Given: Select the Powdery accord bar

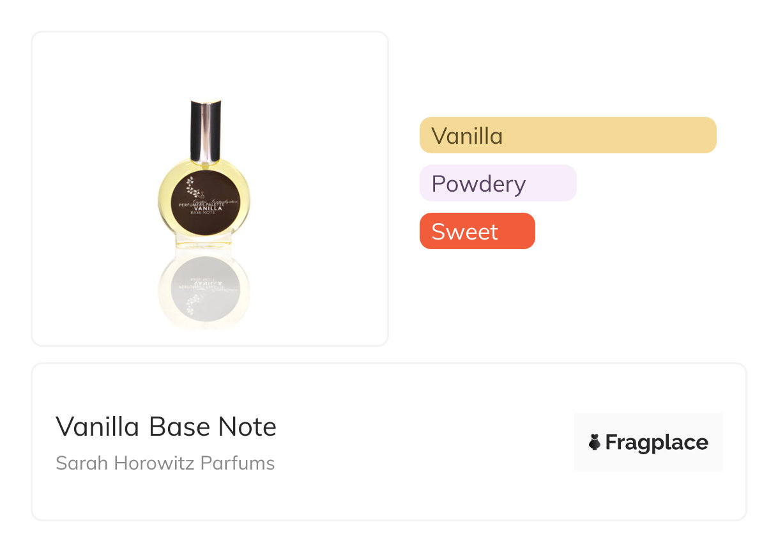Looking at the screenshot, I should click(x=498, y=183).
